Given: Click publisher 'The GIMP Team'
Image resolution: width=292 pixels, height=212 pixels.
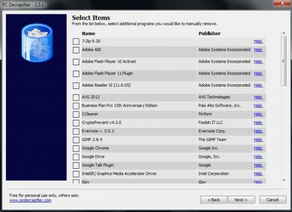Looking at the screenshot, I should click(x=212, y=140).
